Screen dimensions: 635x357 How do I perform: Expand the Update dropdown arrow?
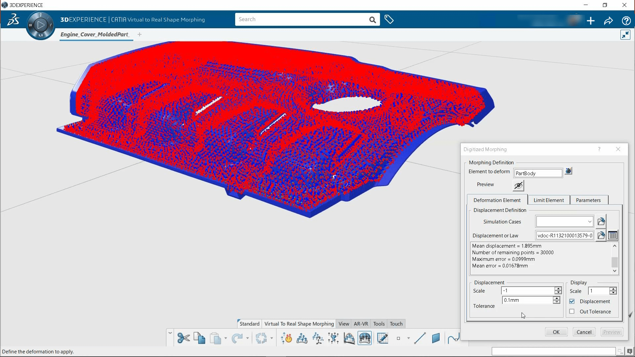[x=272, y=338]
